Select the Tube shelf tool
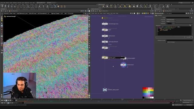 pos(8,6)
